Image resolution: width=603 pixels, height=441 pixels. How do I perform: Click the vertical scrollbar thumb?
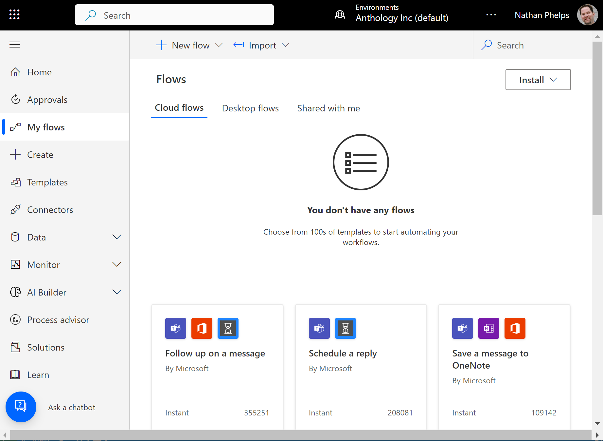(x=597, y=128)
